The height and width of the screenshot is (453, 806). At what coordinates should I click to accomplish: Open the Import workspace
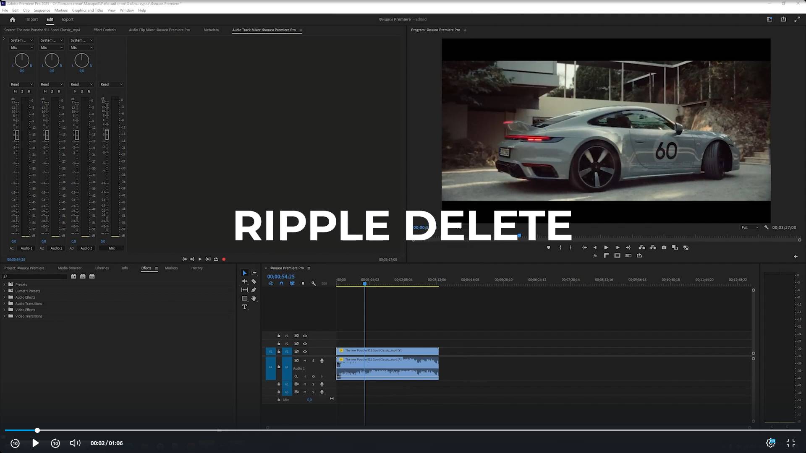[31, 19]
